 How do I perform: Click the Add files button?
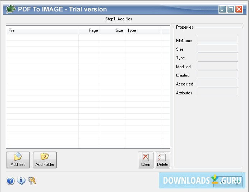[18, 160]
